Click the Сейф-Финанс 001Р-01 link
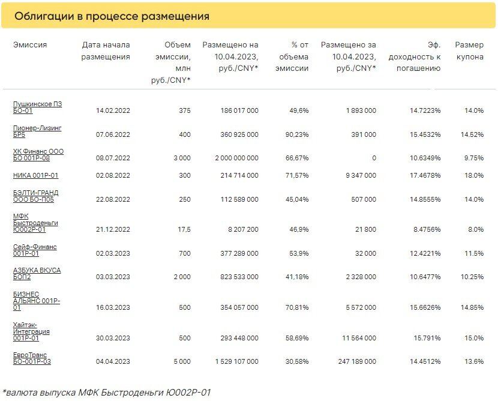This screenshot has height=401, width=498. [x=35, y=250]
